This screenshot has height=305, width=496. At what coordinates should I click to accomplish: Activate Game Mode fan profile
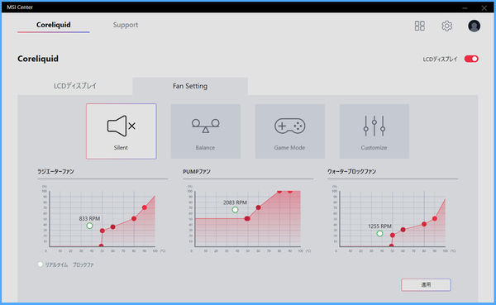coord(290,131)
